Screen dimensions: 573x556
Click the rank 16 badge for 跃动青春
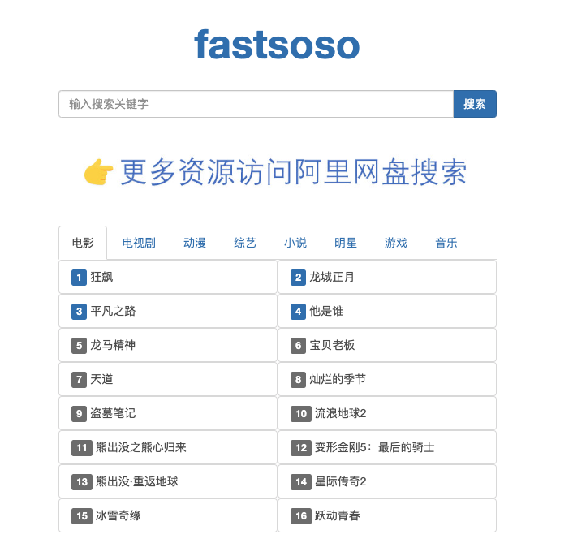point(301,515)
